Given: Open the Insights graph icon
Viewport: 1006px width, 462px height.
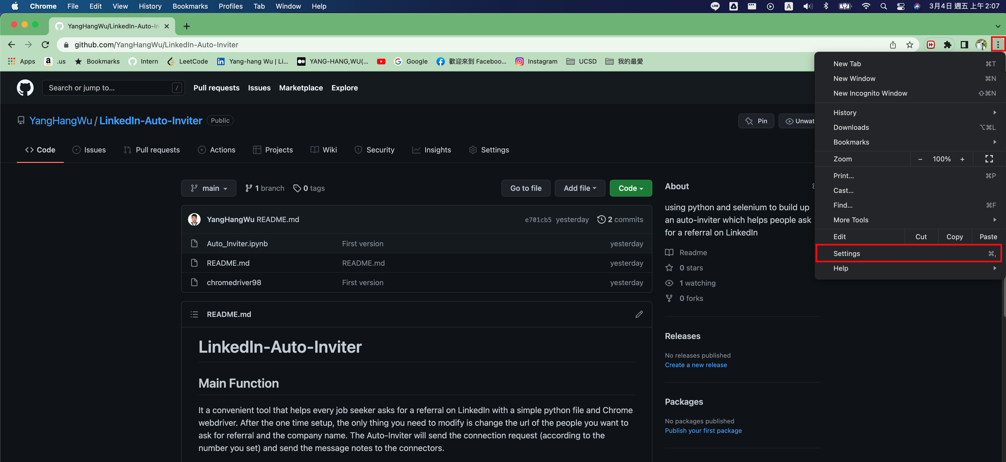Looking at the screenshot, I should [x=416, y=150].
